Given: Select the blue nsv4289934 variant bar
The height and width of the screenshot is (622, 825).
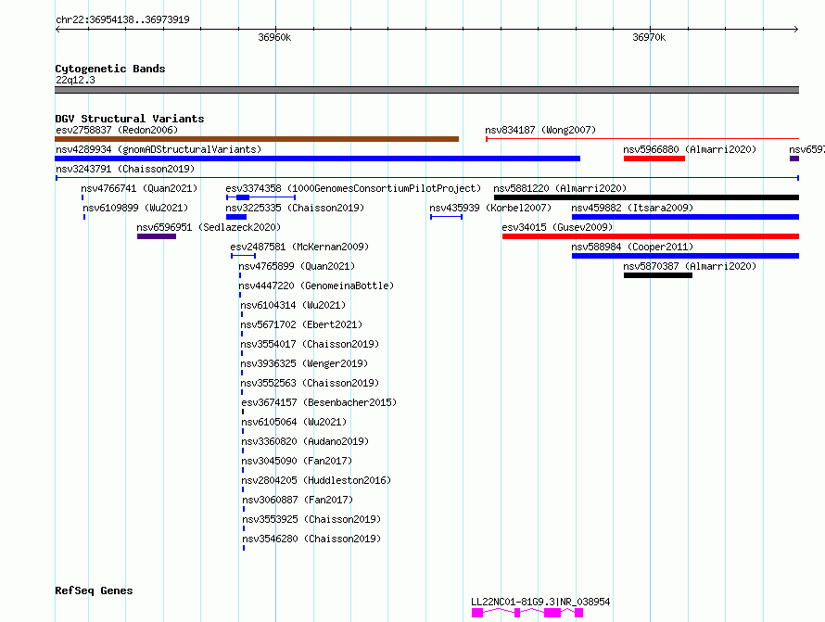Looking at the screenshot, I should pyautogui.click(x=317, y=159).
